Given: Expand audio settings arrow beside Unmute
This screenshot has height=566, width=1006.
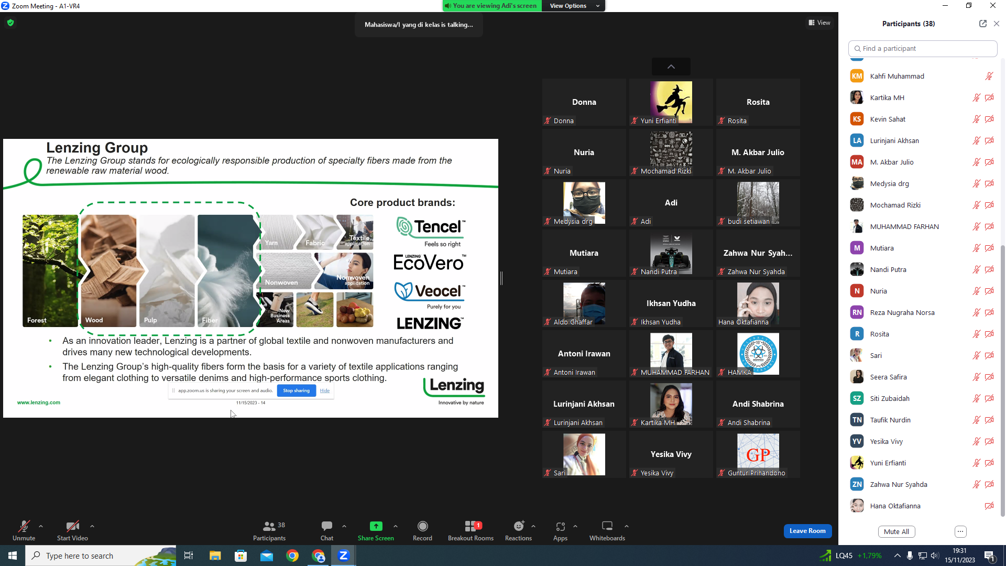Looking at the screenshot, I should pos(41,526).
